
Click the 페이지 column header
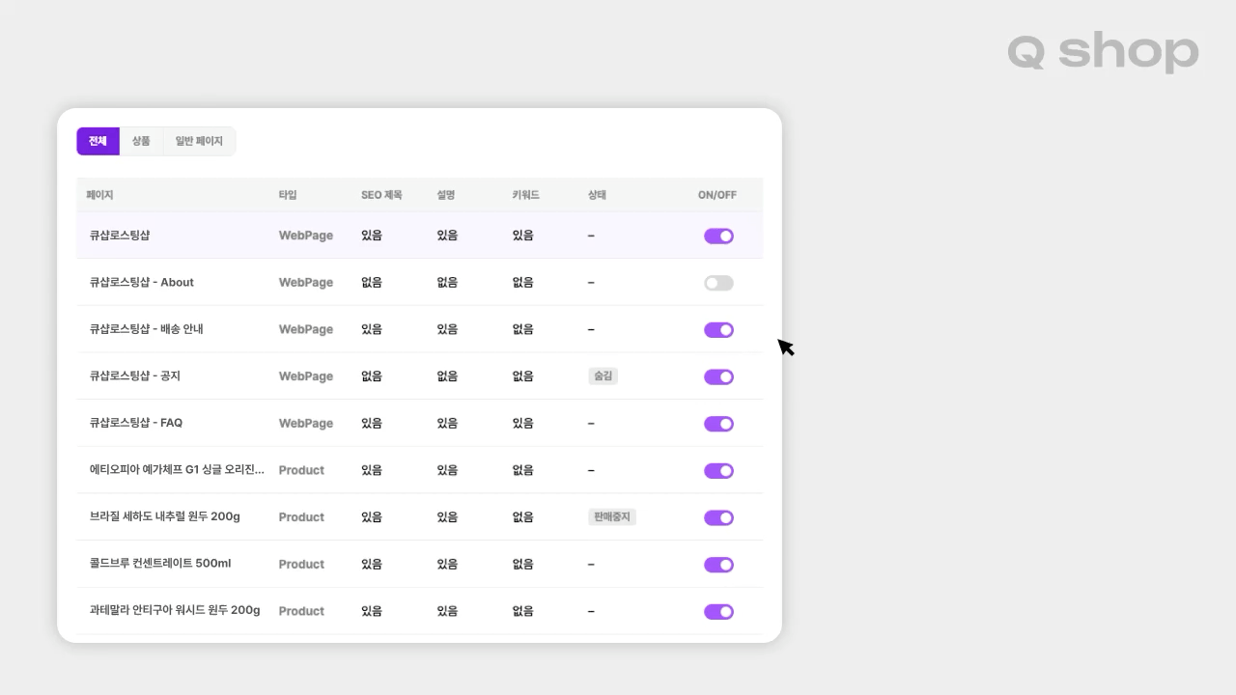[x=99, y=195]
